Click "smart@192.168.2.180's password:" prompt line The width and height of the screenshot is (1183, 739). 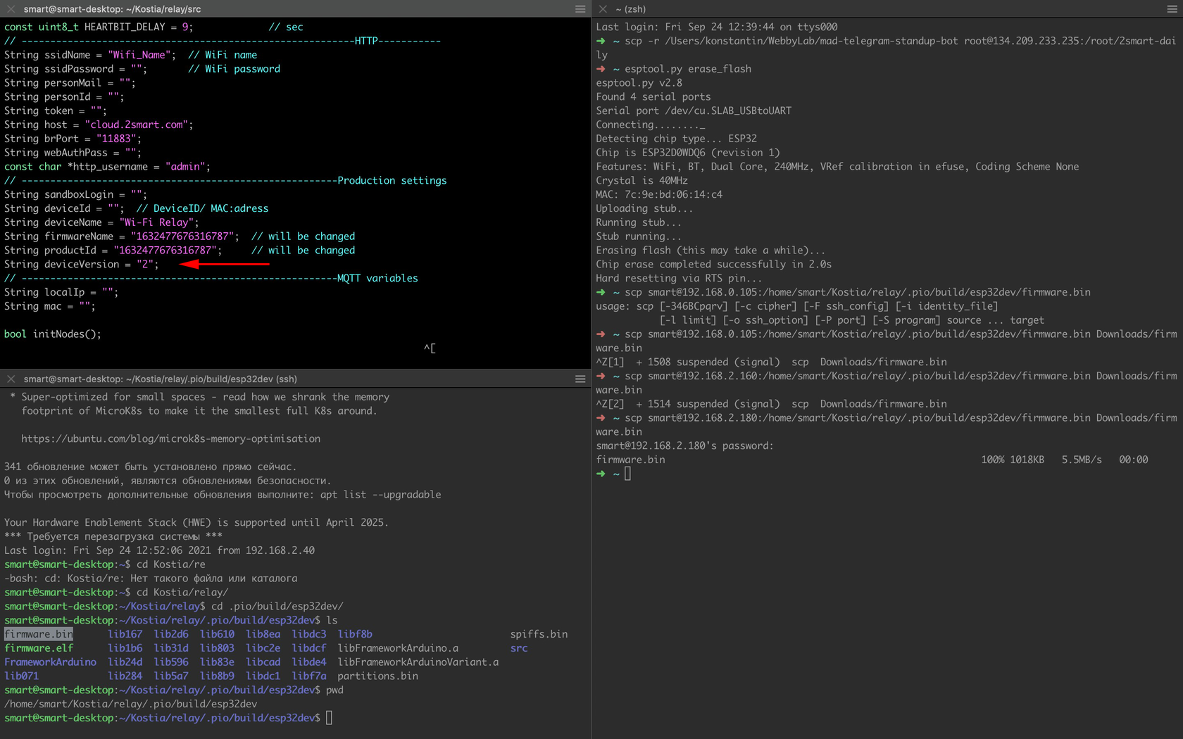684,446
